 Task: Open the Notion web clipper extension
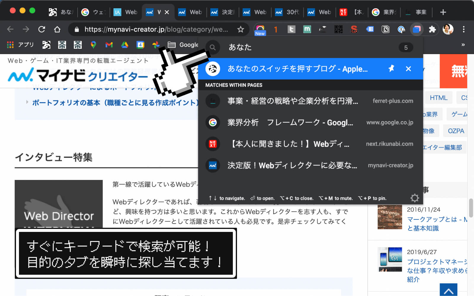(x=385, y=29)
